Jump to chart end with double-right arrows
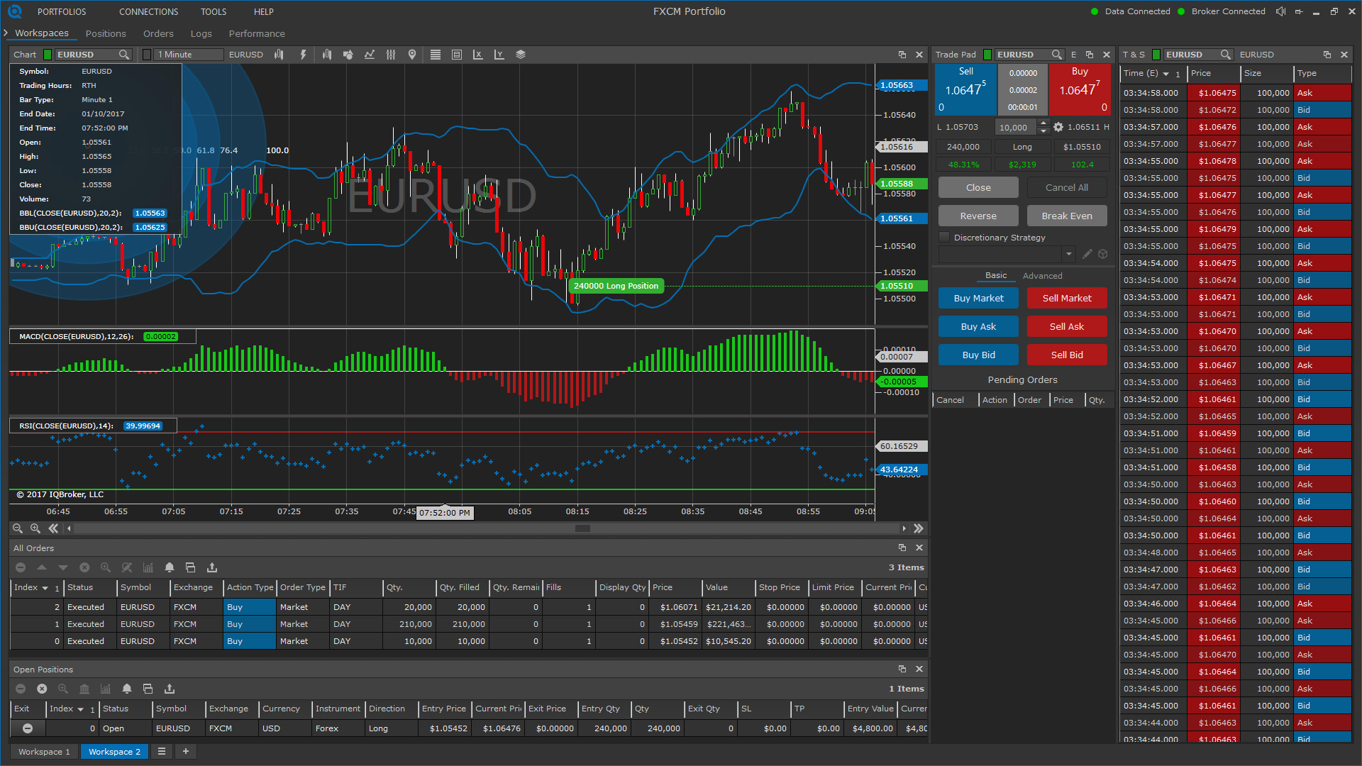This screenshot has height=766, width=1362. coord(919,528)
